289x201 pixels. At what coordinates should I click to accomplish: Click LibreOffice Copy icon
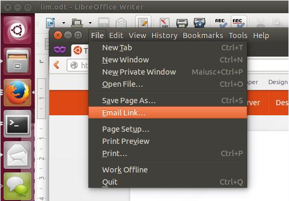coord(278,23)
